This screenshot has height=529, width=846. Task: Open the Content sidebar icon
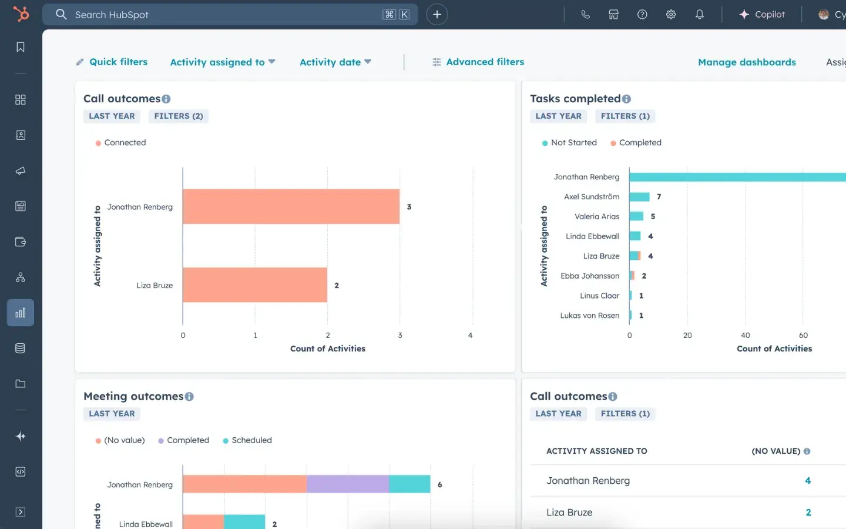click(x=21, y=206)
